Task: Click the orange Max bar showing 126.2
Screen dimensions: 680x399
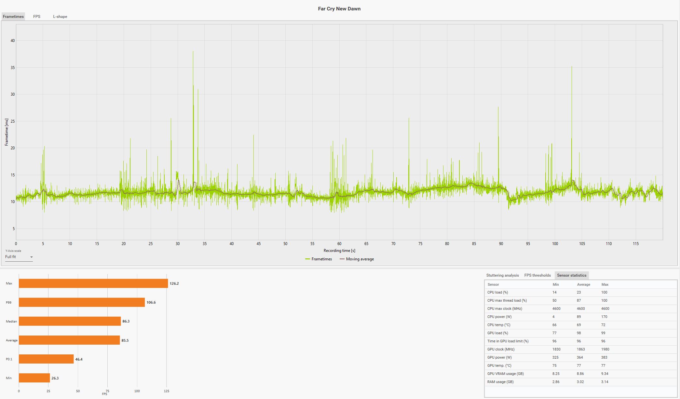Action: click(93, 283)
